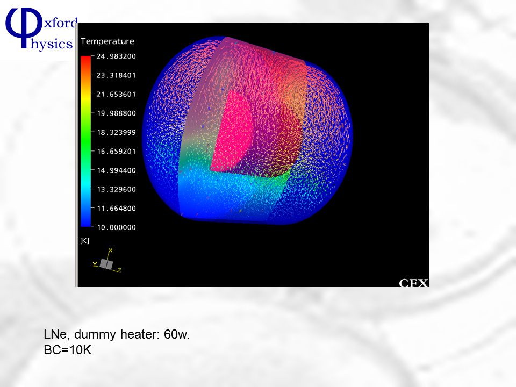Click legend value 19.988800

point(116,113)
